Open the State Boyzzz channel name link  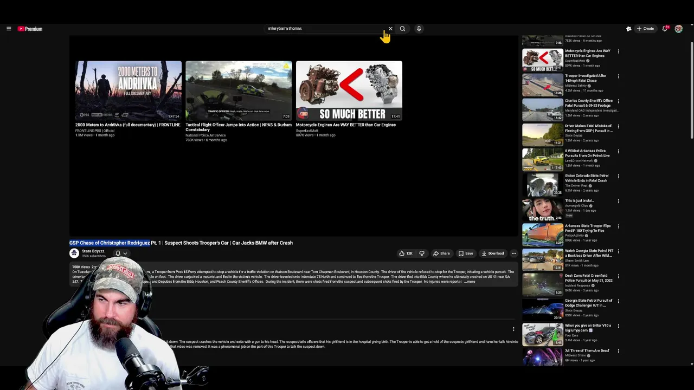[x=93, y=251]
